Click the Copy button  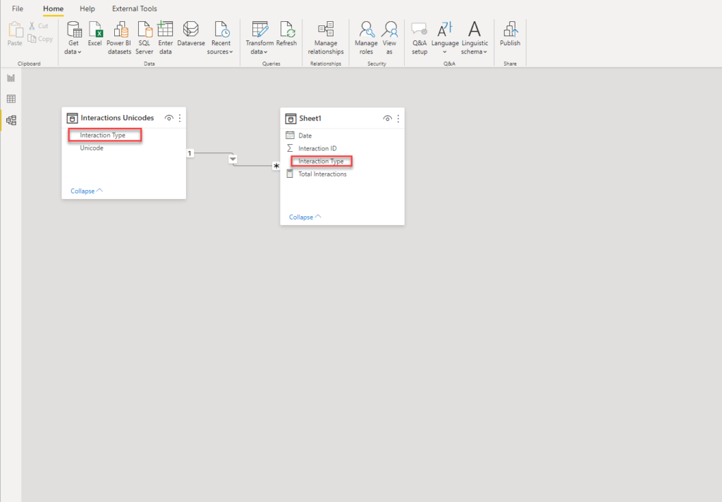pyautogui.click(x=40, y=39)
